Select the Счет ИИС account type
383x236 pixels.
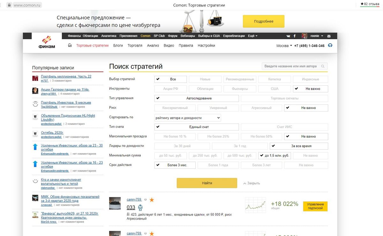click(284, 127)
